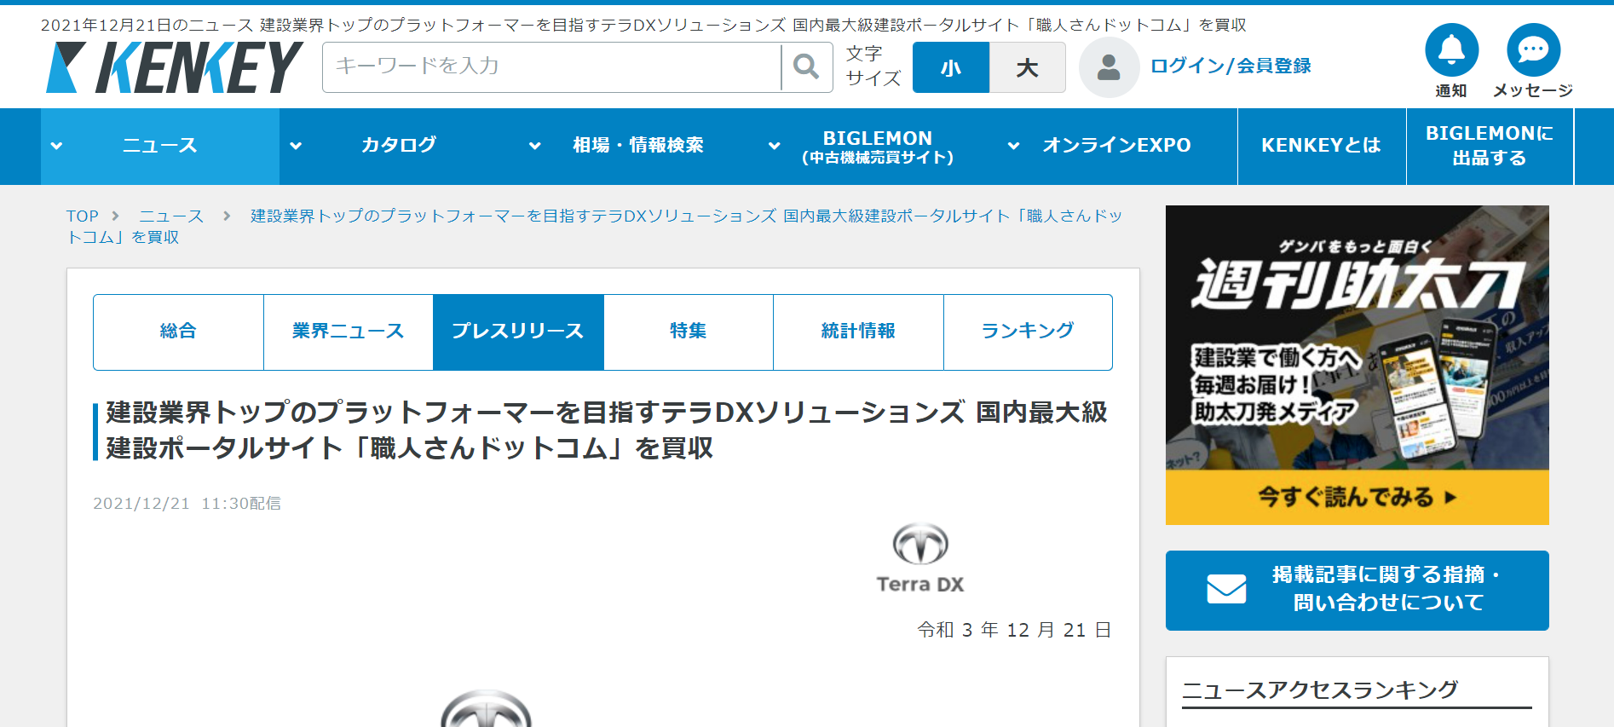1614x727 pixels.
Task: Open the message speech bubble icon
Action: click(1533, 50)
